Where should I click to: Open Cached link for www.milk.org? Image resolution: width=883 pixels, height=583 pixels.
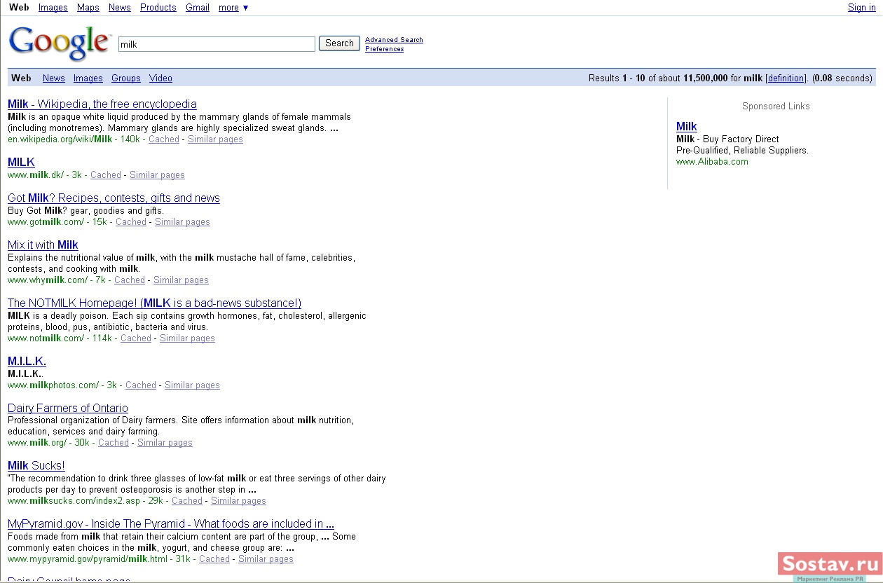(x=114, y=443)
